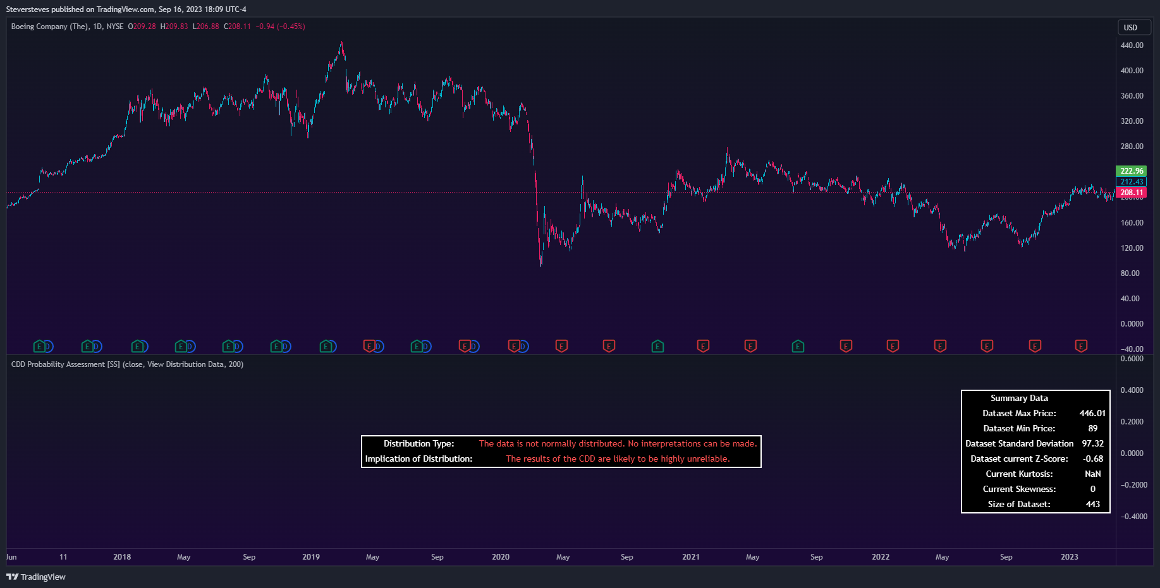Screen dimensions: 1160x588
Task: Click green earnings marker between May and Sep 2019
Action: click(417, 346)
